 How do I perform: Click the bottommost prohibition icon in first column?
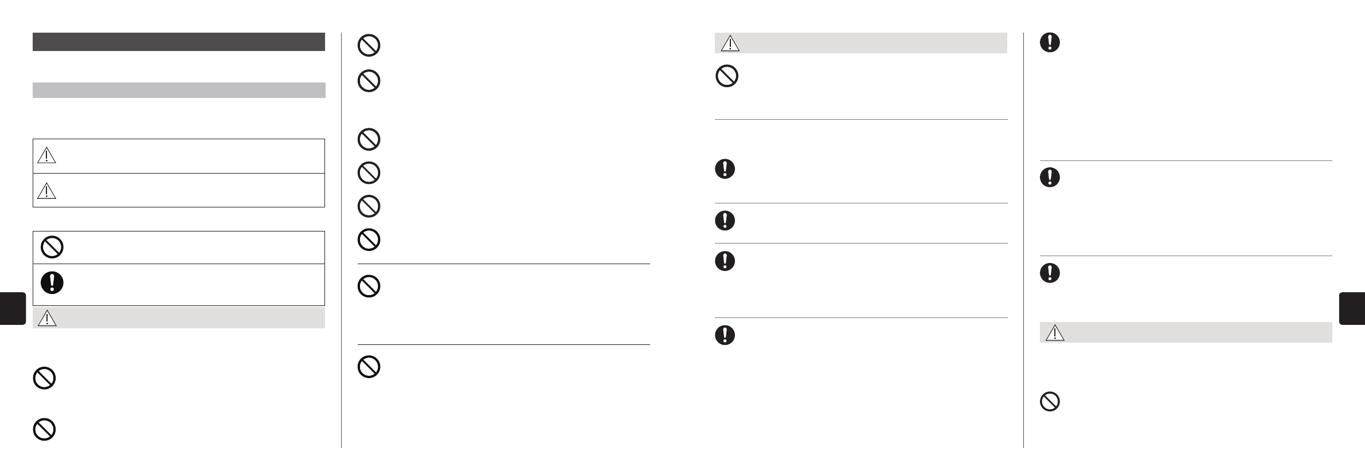[44, 429]
